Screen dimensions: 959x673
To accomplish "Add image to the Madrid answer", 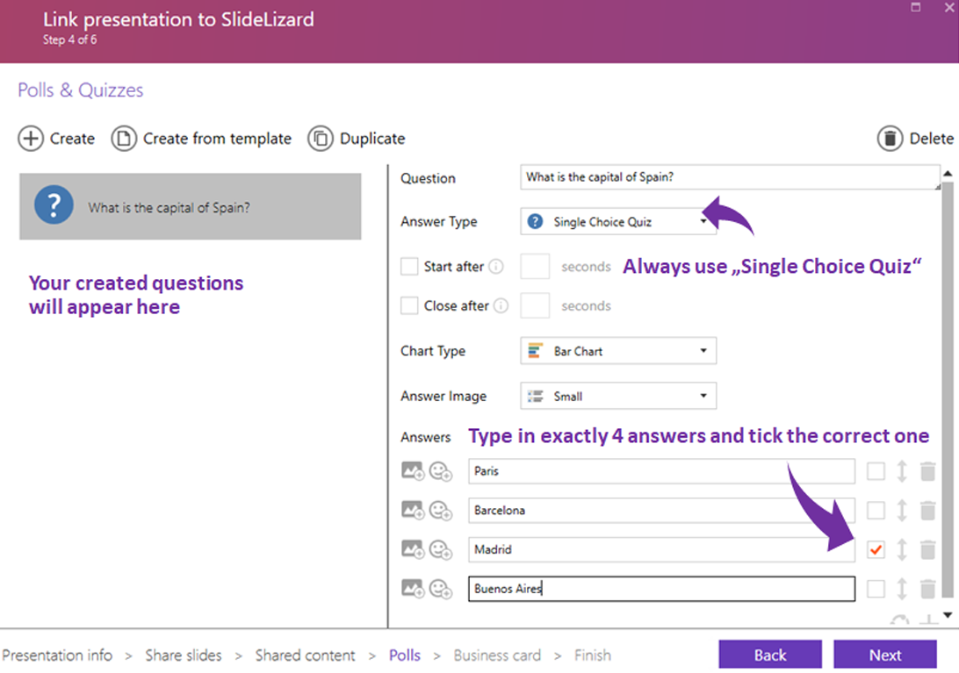I will pos(412,549).
